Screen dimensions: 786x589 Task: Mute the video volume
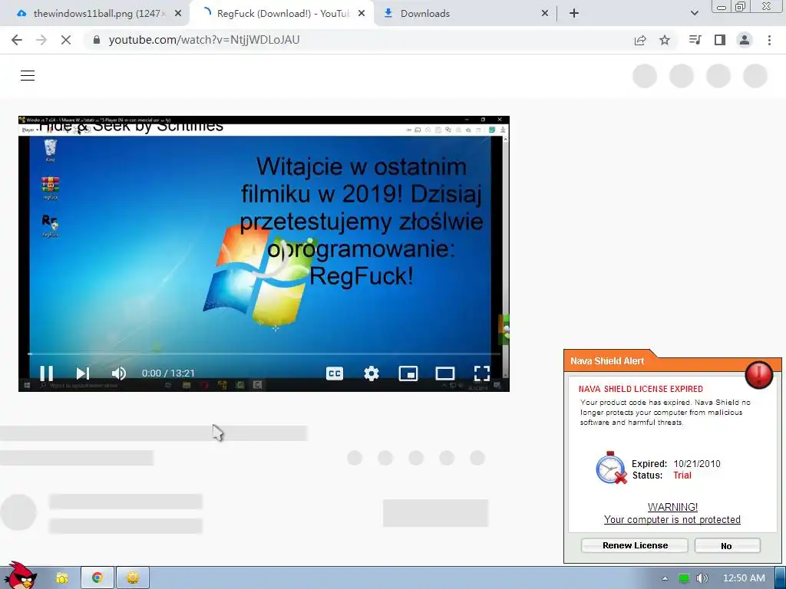coord(119,373)
